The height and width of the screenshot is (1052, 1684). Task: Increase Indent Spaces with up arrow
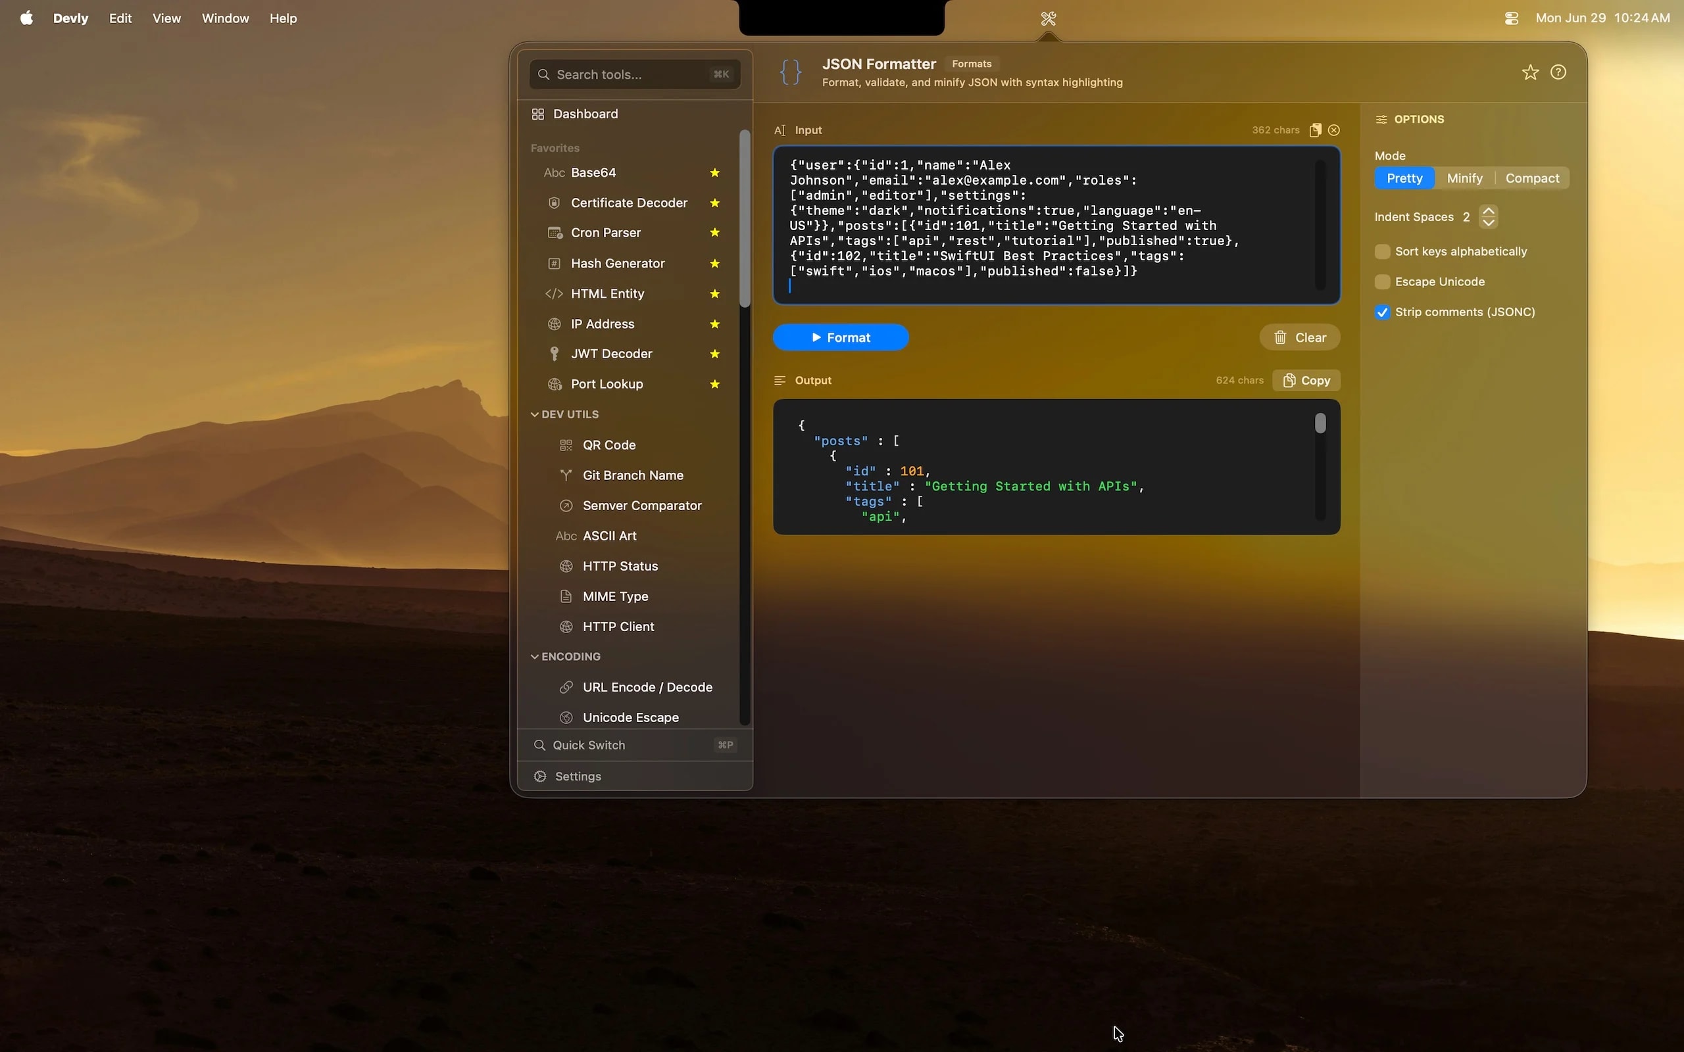1488,211
